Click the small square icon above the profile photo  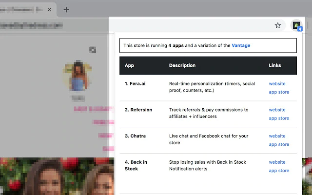coord(93,50)
